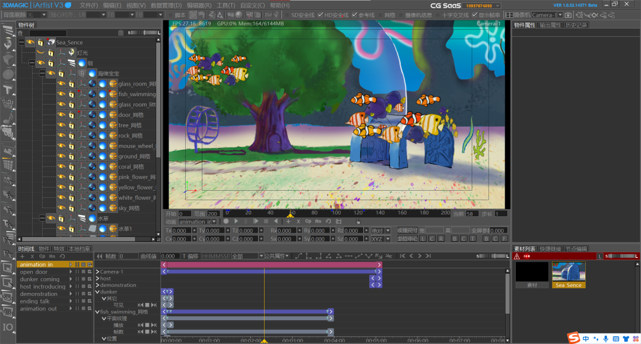Switch to the 节点编辑 tab
This screenshot has width=641, height=344.
pos(576,249)
